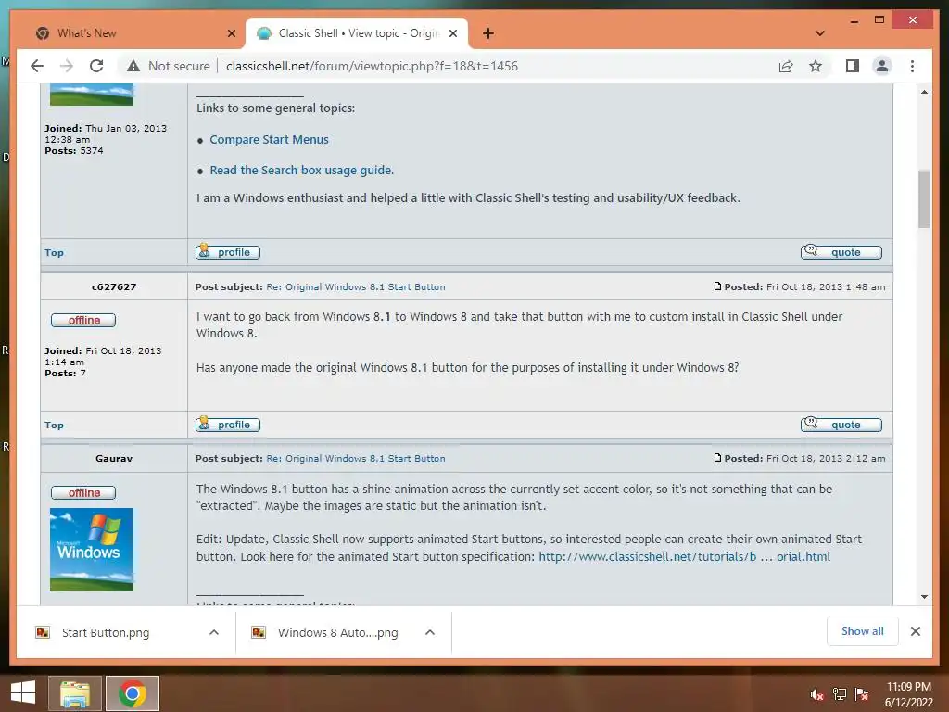Expand options for Windows 8 Auto....png download
Image resolution: width=949 pixels, height=712 pixels.
[430, 632]
